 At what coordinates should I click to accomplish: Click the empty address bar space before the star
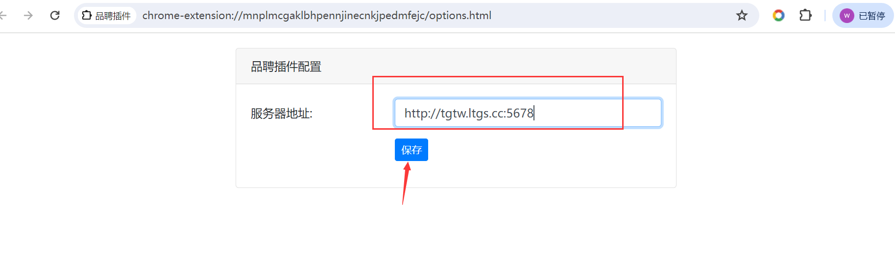tap(612, 16)
